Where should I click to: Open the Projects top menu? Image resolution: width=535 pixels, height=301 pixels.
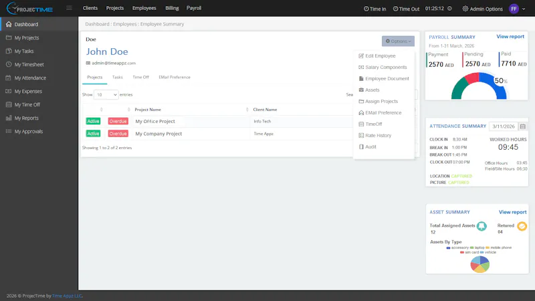point(115,8)
